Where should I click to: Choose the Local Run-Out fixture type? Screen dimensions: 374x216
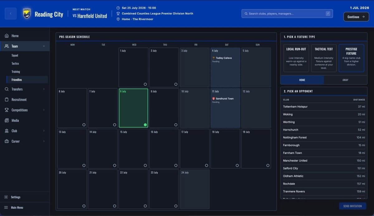pos(296,58)
